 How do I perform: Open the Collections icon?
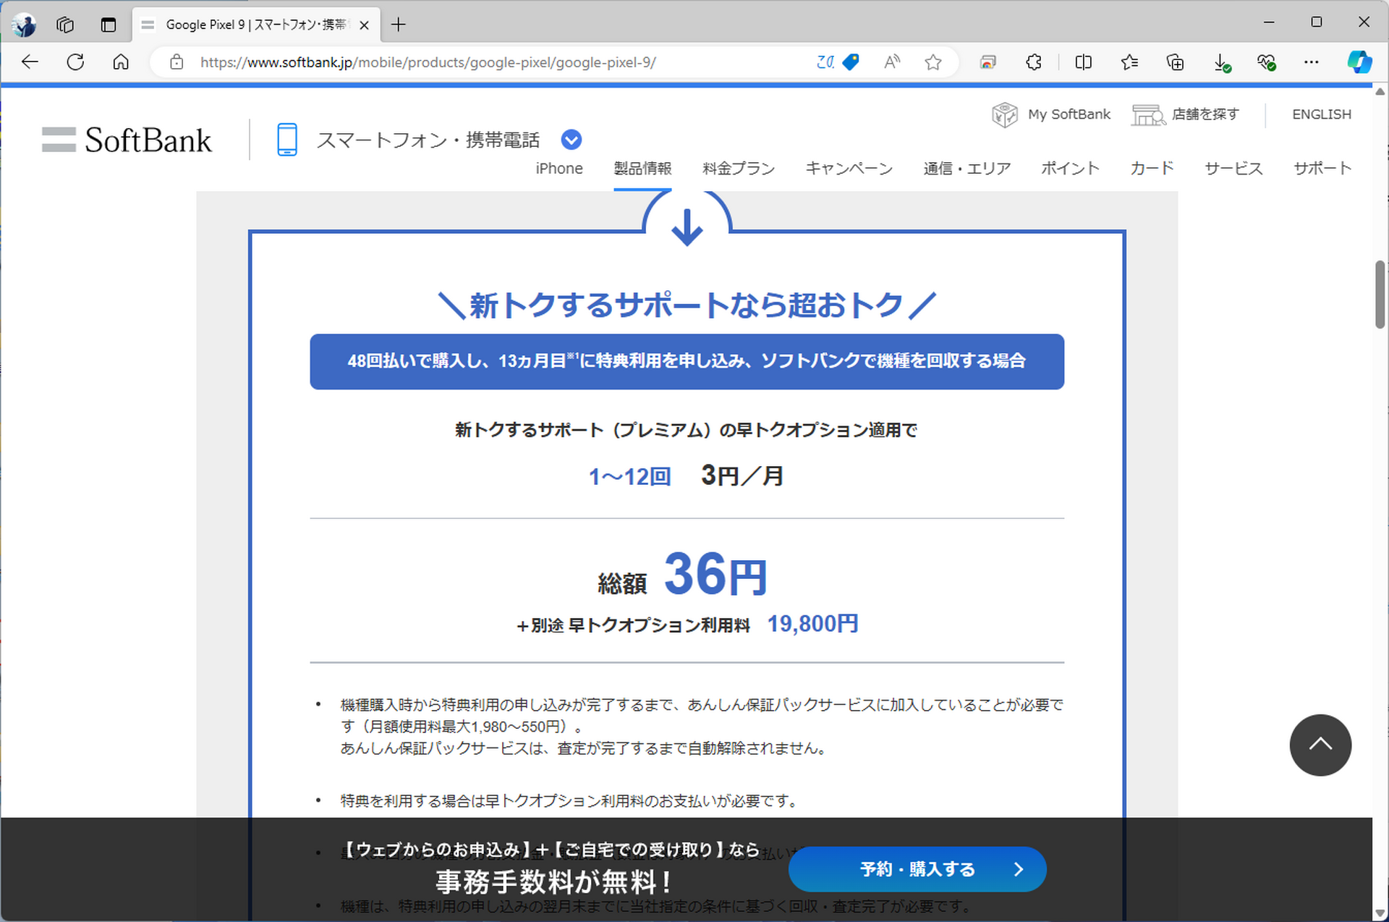[x=1176, y=62]
